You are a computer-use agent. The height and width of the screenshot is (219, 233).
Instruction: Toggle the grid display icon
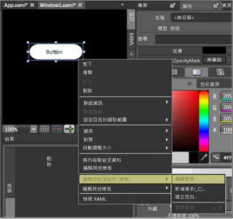coord(44,129)
